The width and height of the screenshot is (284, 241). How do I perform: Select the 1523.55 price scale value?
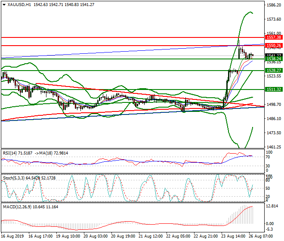274,76
